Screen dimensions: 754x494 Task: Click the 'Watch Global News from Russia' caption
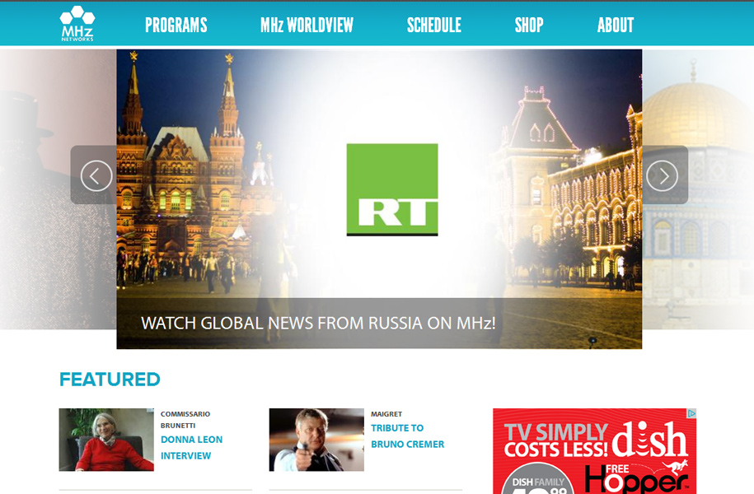coord(318,323)
